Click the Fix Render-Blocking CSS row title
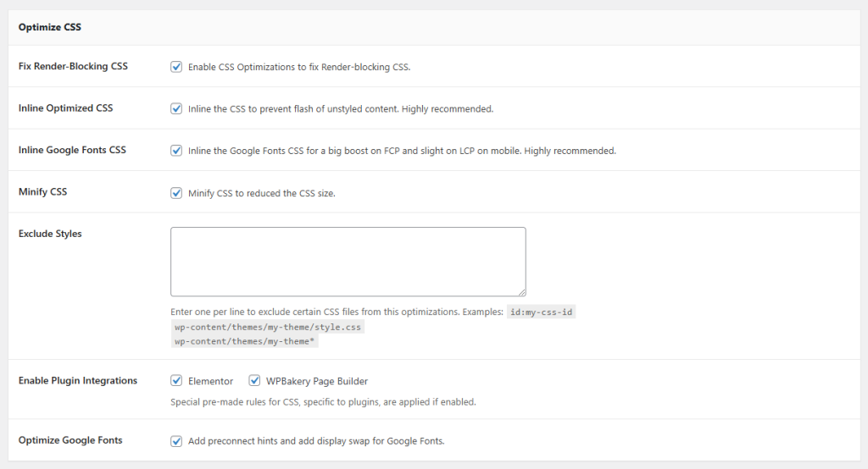The image size is (868, 469). coord(73,66)
